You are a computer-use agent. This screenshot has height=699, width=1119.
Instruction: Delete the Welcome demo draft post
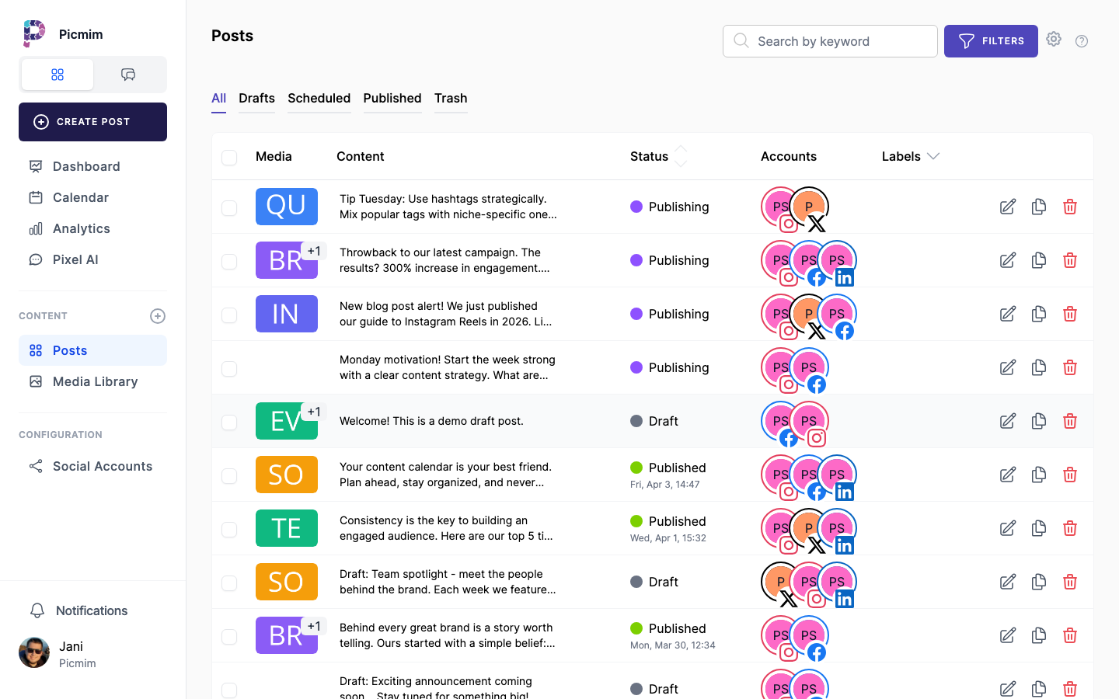click(1069, 421)
